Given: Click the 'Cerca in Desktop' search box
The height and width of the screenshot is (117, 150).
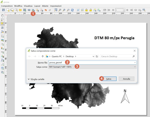Looking at the screenshot, I should 116,56.
